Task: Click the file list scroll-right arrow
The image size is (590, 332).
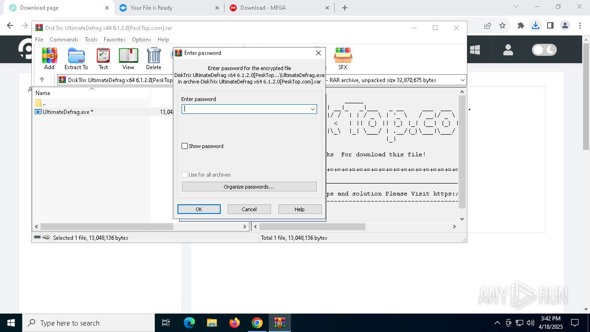Action: tap(245, 226)
